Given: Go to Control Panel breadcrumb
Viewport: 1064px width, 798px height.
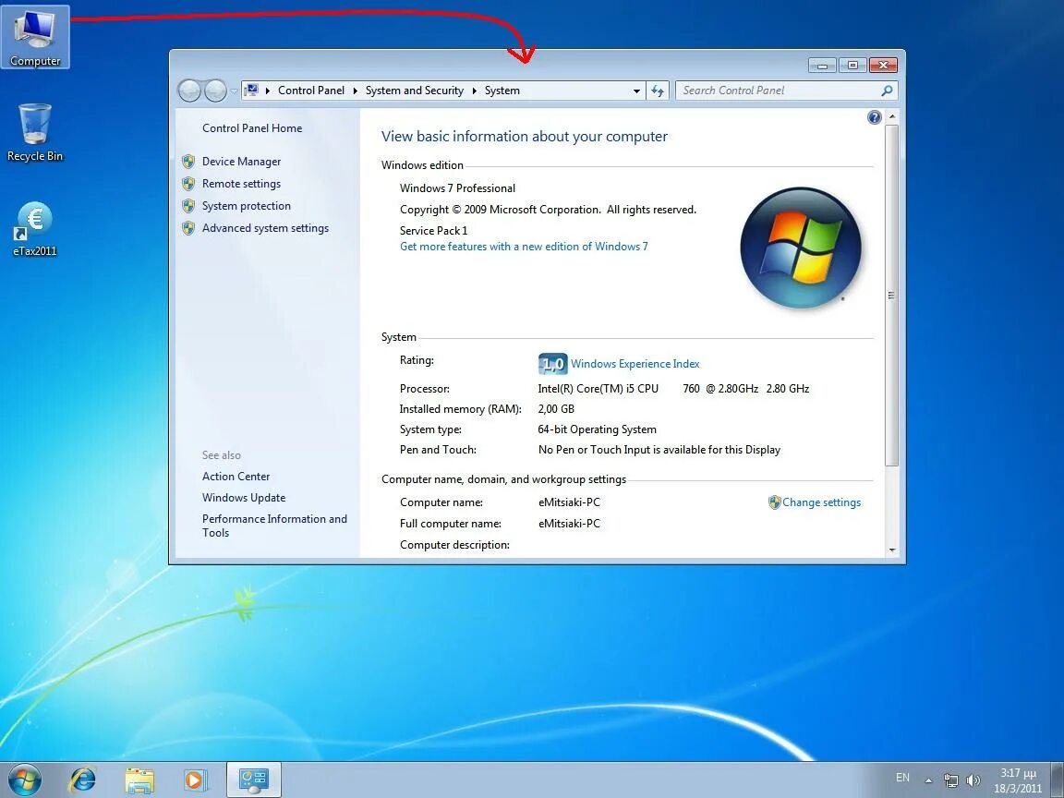Looking at the screenshot, I should coord(310,91).
